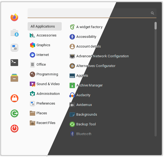This screenshot has width=164, height=157.
Task: Click the orange Lock Screen icon
Action: pyautogui.click(x=14, y=98)
